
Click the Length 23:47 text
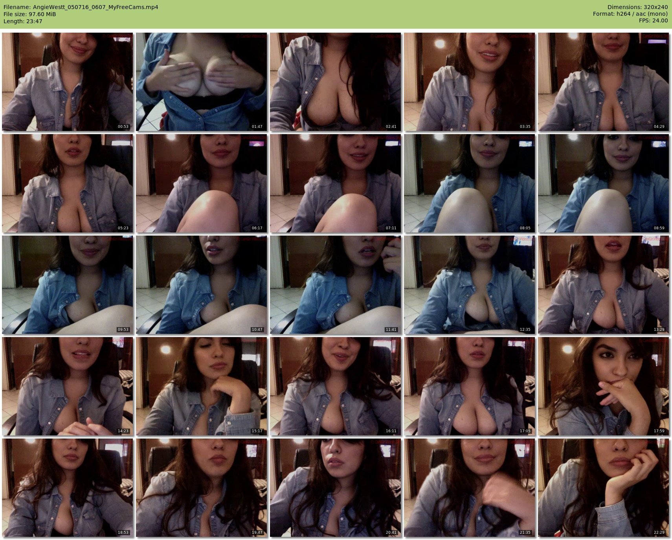(x=23, y=21)
